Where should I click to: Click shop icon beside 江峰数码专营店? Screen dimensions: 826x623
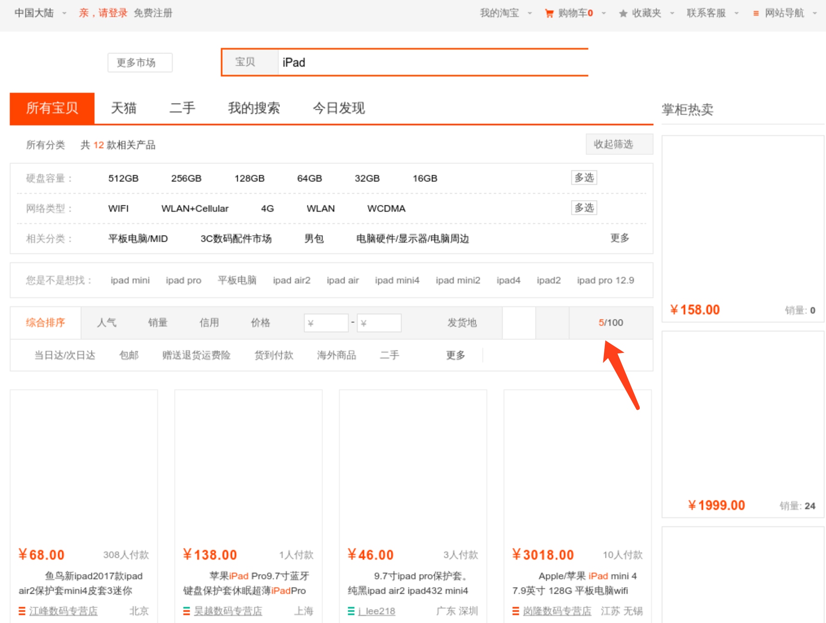pos(22,611)
